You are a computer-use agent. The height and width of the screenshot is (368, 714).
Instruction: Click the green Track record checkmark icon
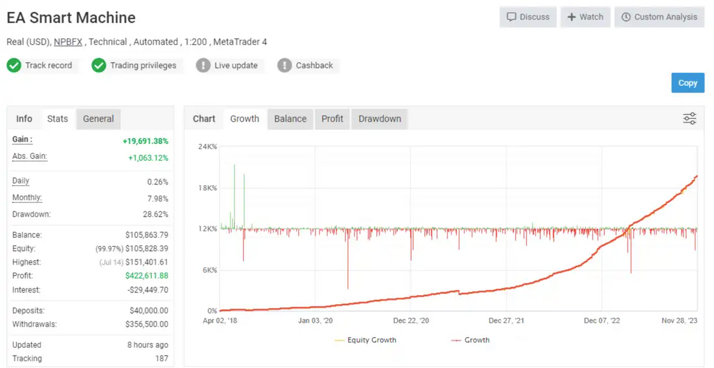click(x=14, y=65)
